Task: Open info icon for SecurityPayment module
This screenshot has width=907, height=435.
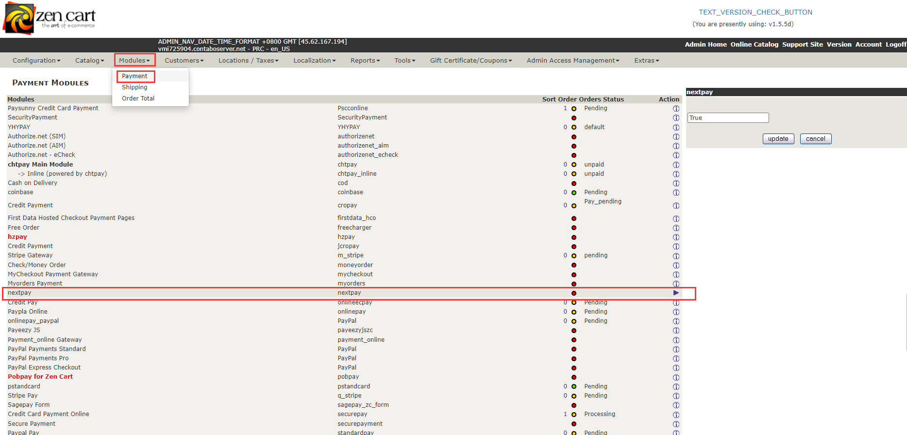Action: coord(676,118)
